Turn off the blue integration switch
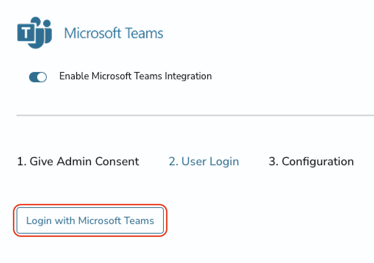 [x=38, y=77]
